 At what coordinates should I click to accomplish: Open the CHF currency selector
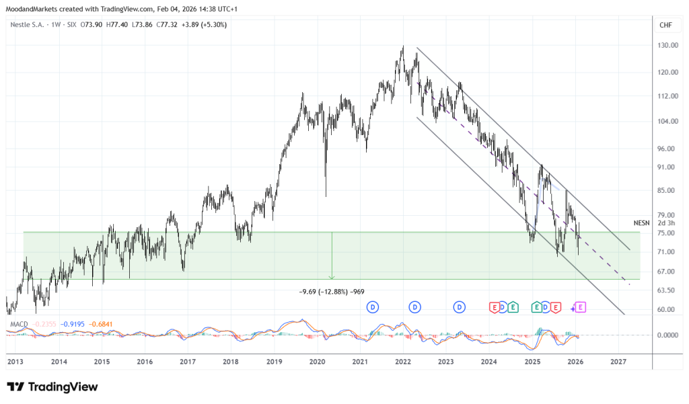click(x=664, y=25)
